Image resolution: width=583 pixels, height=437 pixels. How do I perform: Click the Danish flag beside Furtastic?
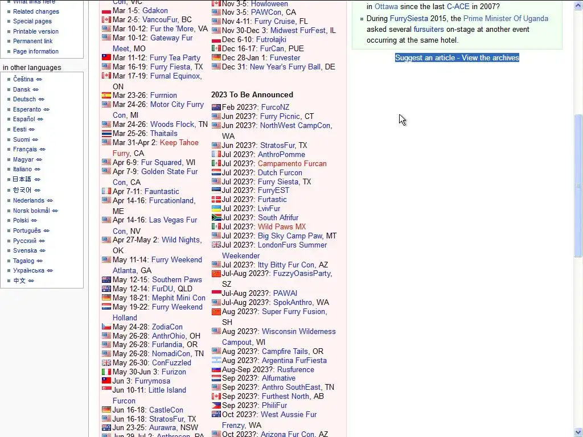[x=216, y=200]
